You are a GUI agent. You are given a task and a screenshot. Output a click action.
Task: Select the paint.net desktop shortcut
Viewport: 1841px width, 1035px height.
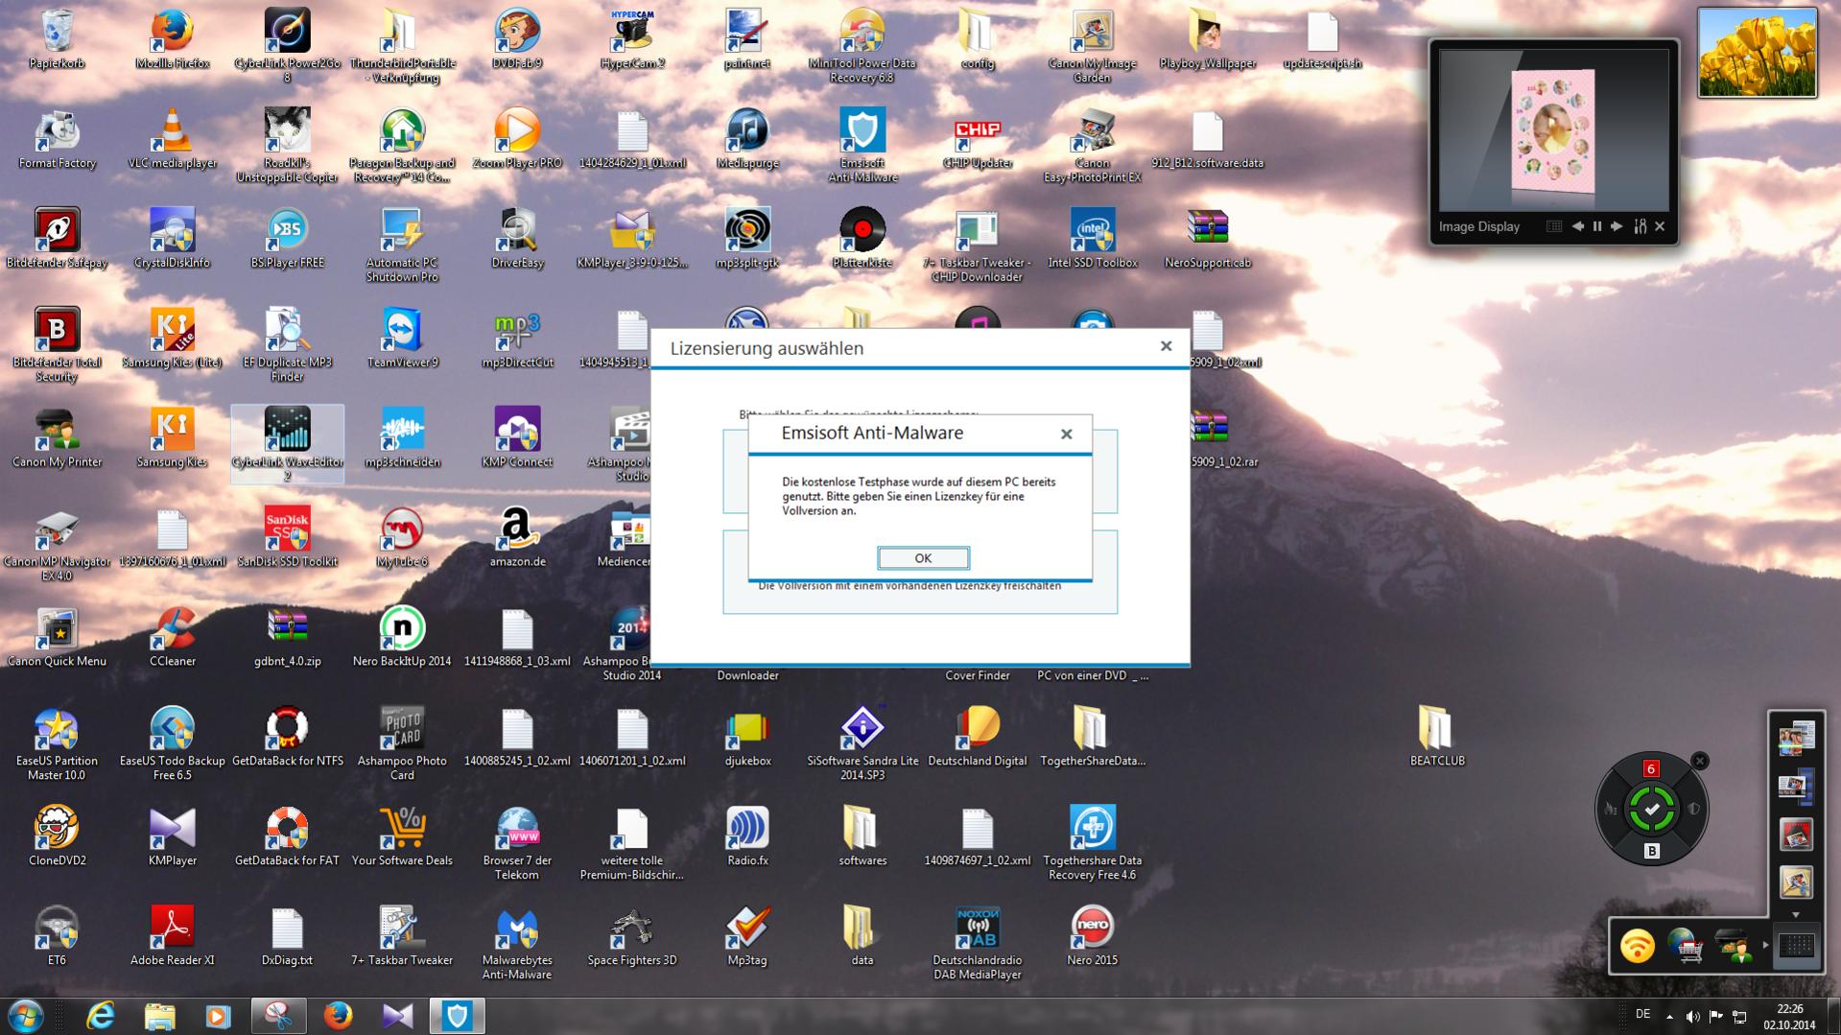click(x=747, y=39)
